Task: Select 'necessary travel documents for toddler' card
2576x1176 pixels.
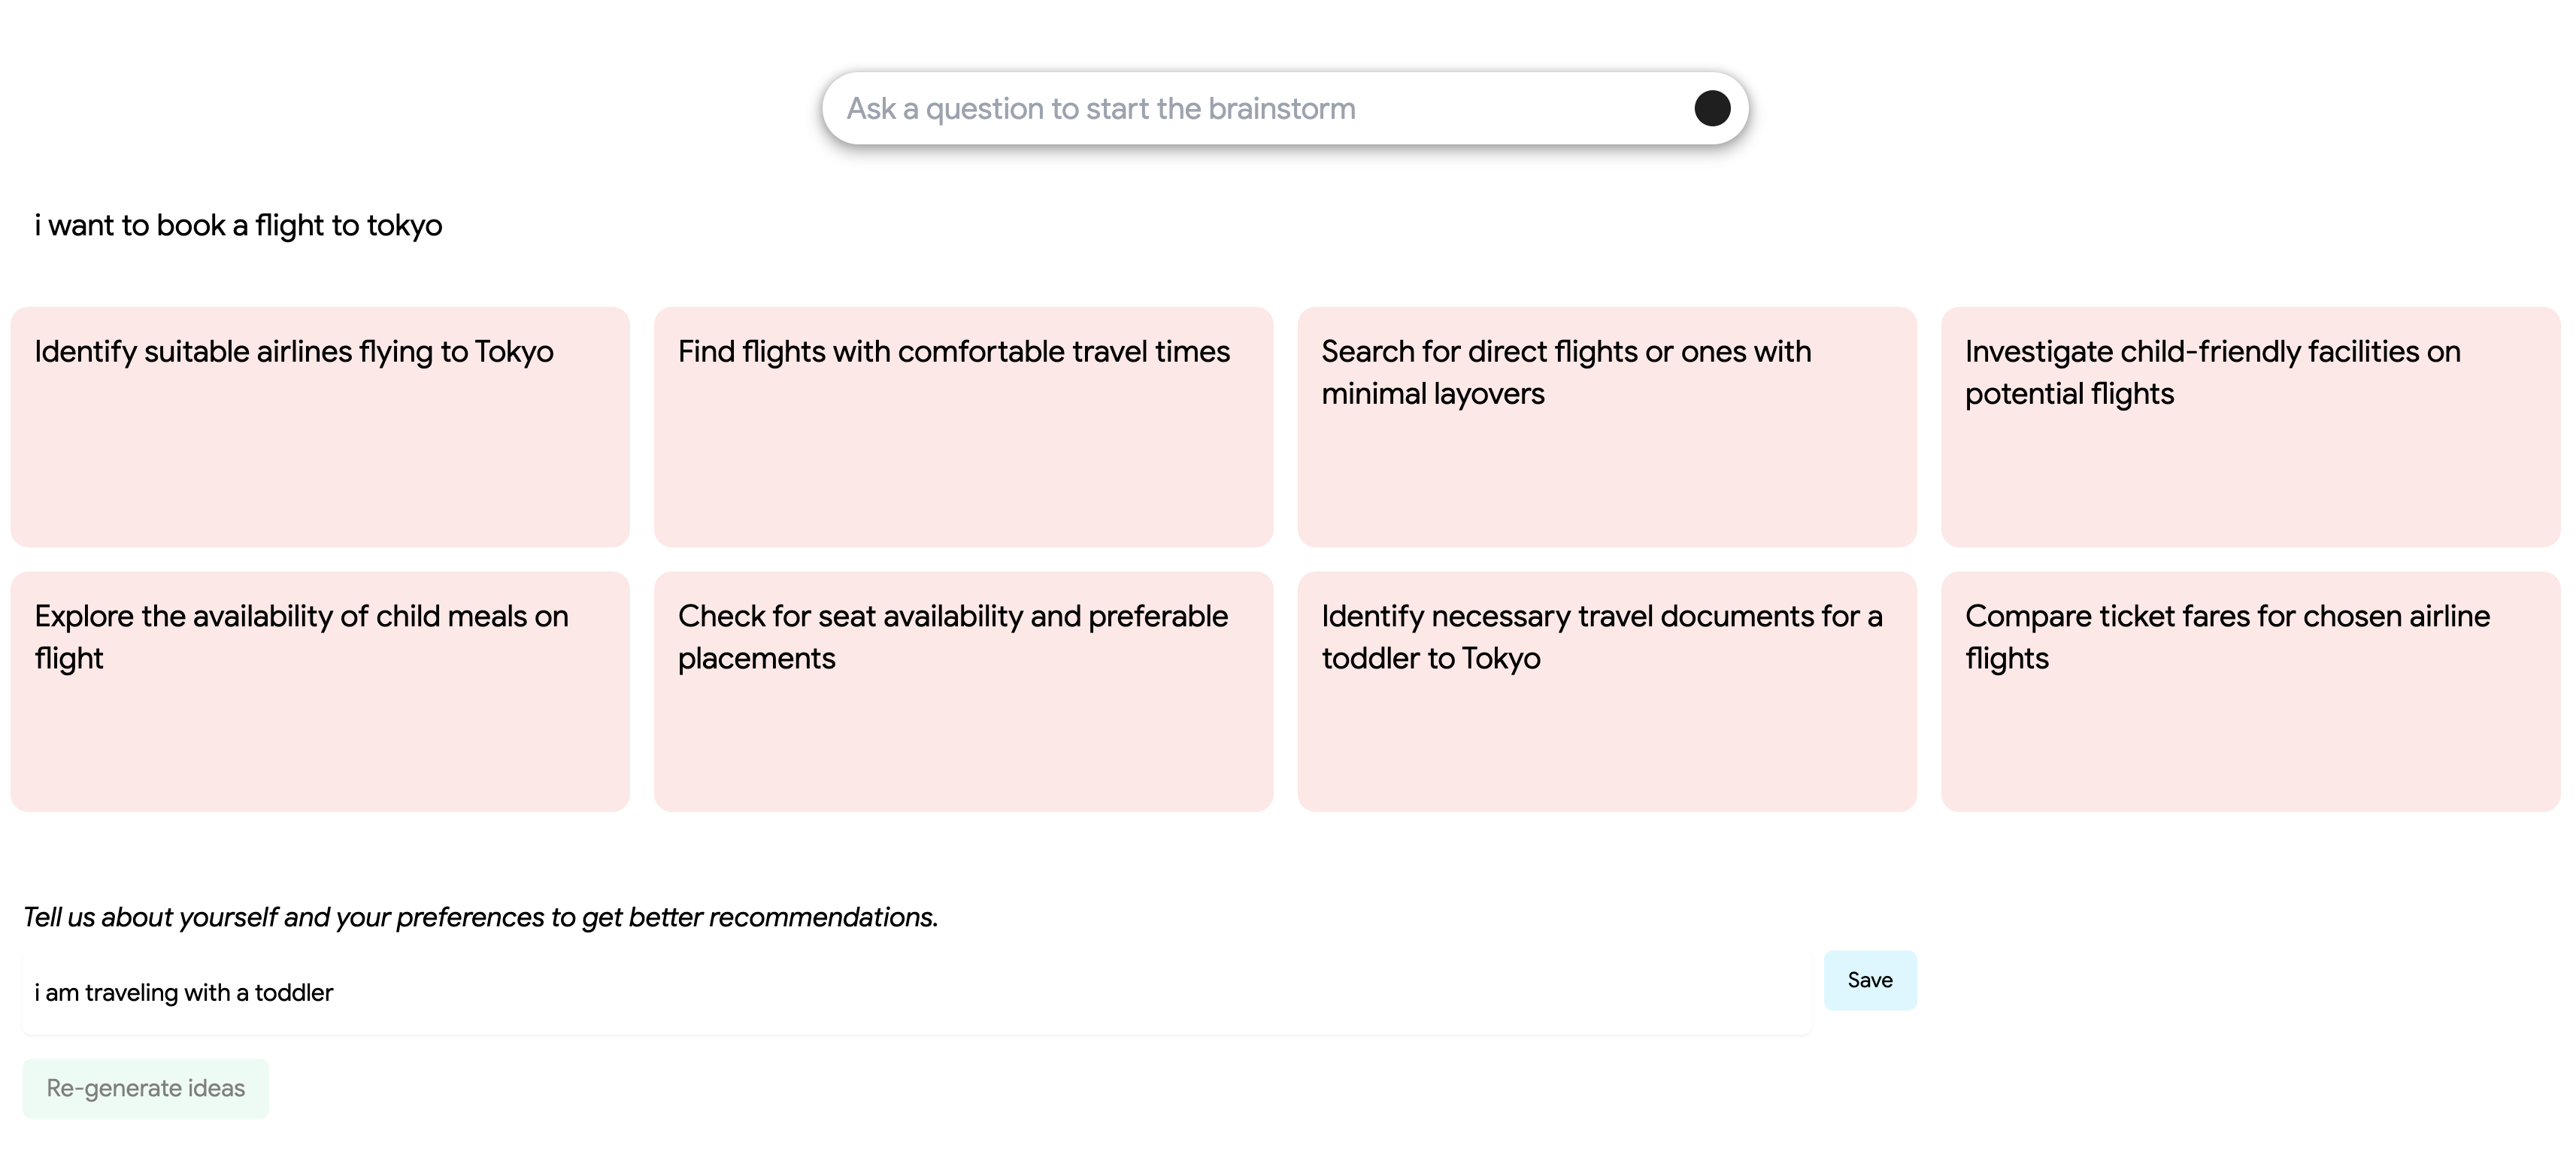Action: coord(1606,691)
